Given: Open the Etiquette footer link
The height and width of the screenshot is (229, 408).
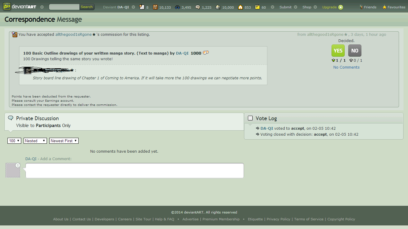Looking at the screenshot, I should [x=255, y=219].
